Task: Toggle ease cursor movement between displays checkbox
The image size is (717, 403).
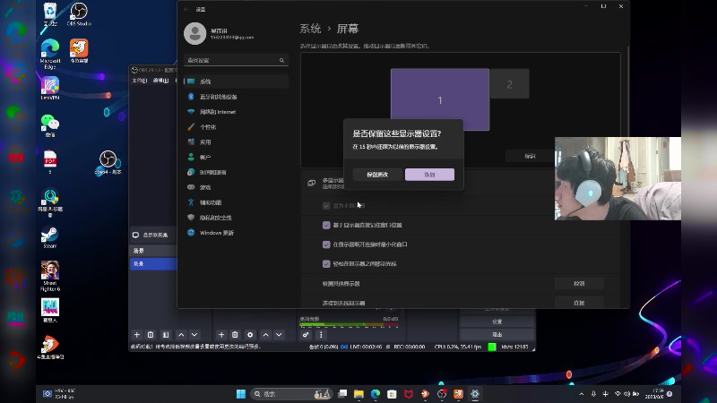Action: point(326,263)
